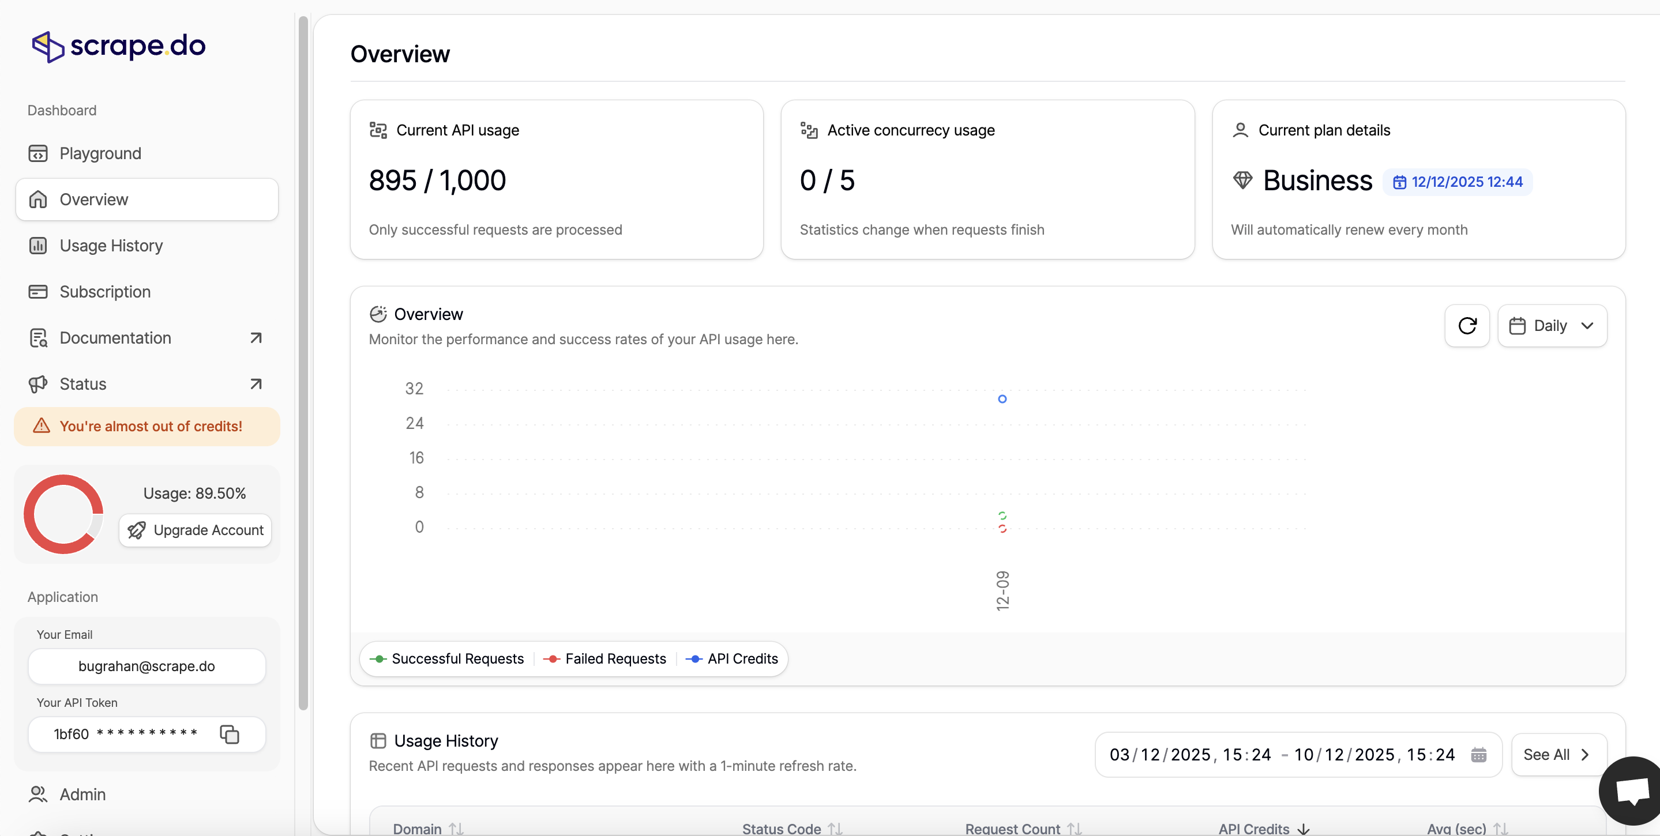Toggle API Credits legend series

[x=732, y=658]
